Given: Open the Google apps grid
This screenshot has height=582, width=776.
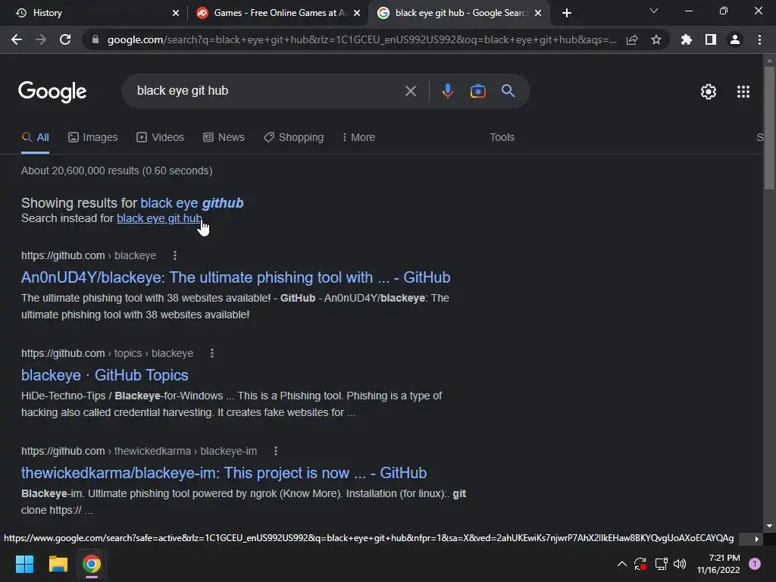Looking at the screenshot, I should click(743, 92).
